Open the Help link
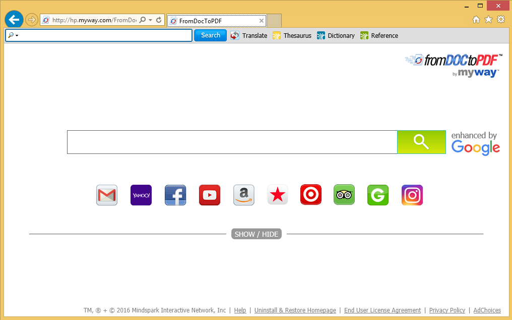The image size is (512, 320). [240, 310]
